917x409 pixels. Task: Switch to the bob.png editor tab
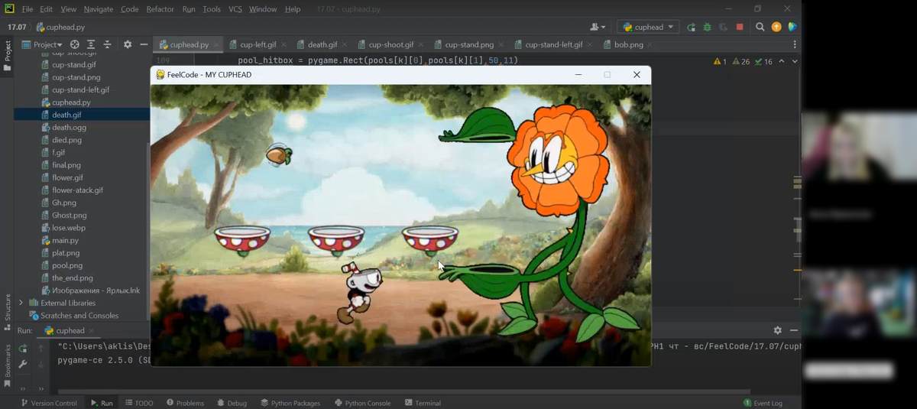(x=628, y=44)
